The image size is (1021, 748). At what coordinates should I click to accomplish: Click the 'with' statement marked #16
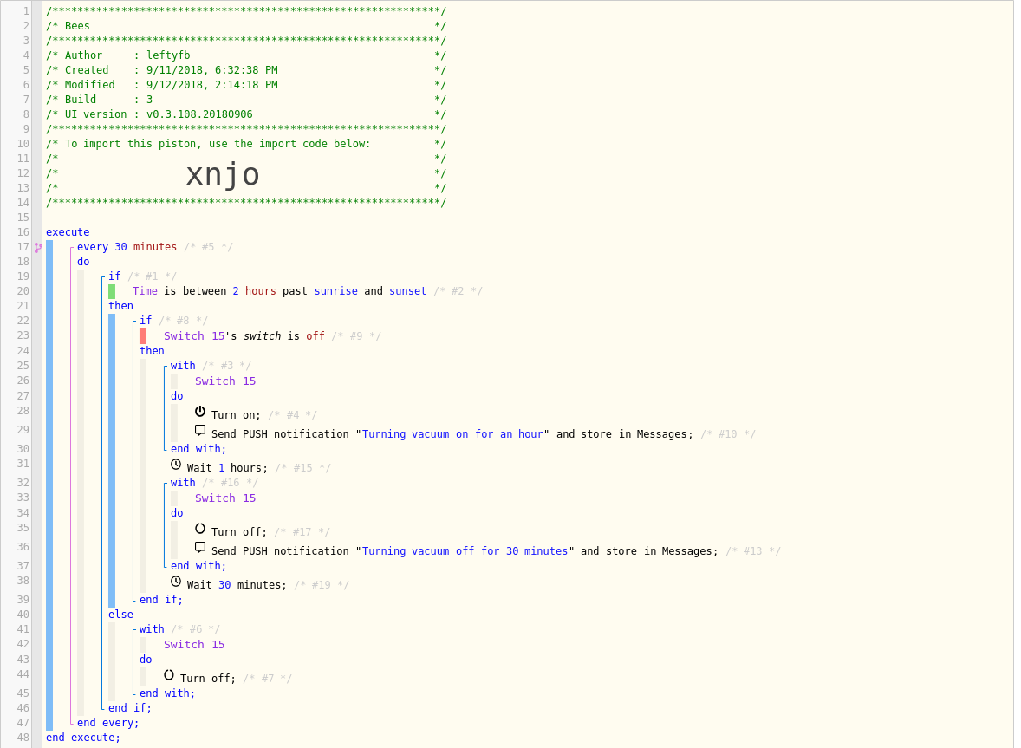click(183, 483)
